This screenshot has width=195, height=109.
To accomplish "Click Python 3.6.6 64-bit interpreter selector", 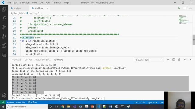I will coord(16,102).
